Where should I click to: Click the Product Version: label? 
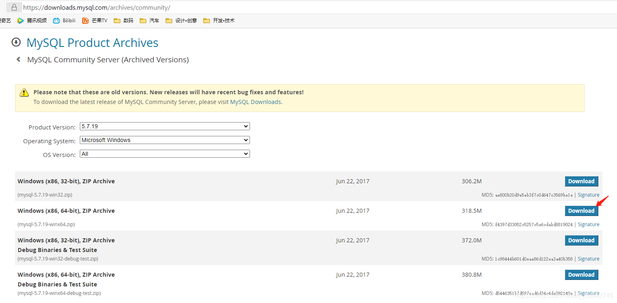click(x=52, y=127)
